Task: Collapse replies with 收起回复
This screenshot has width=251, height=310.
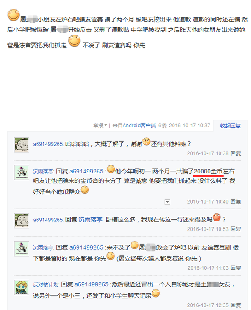Action: [x=230, y=126]
